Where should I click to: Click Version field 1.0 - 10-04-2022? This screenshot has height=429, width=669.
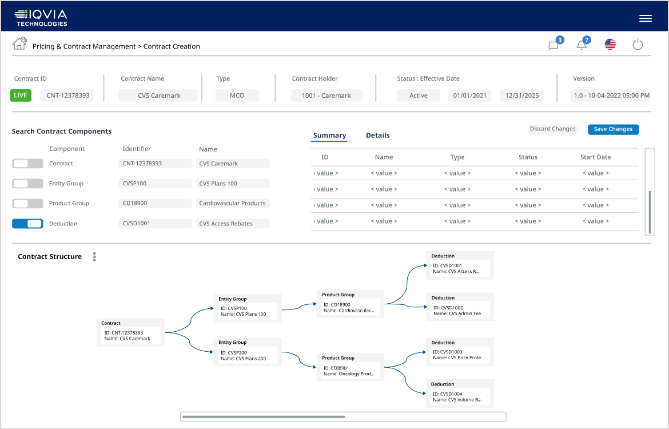tap(611, 96)
